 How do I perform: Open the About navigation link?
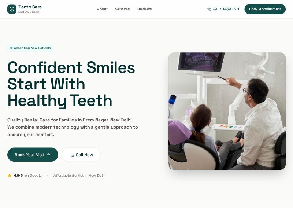(x=102, y=9)
